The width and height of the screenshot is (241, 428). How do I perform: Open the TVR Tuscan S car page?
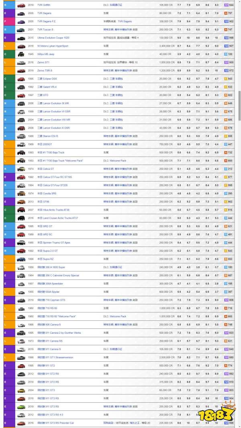pos(45,29)
